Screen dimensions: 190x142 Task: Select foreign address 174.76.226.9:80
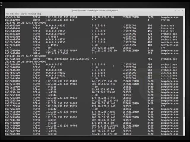[103, 17]
